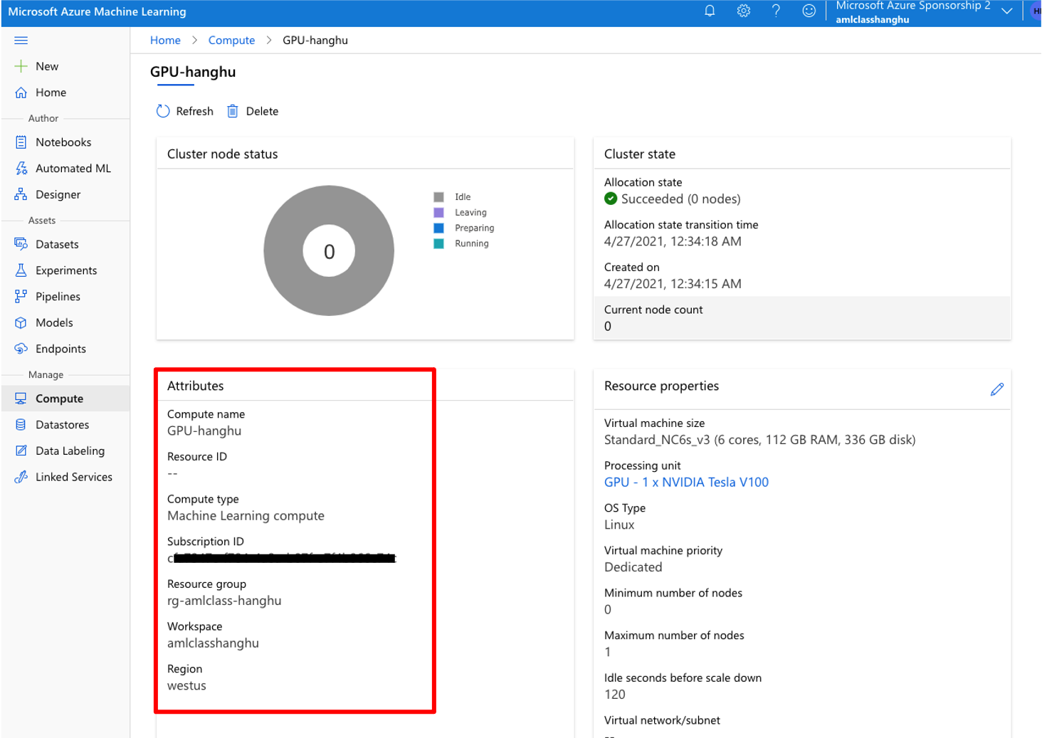Screen dimensions: 1042x738
Task: Click the Datasets icon
Action: (x=21, y=244)
